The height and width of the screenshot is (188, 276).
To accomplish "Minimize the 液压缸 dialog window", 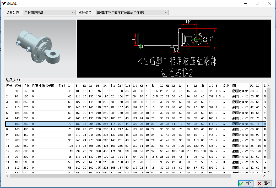I will [245, 3].
